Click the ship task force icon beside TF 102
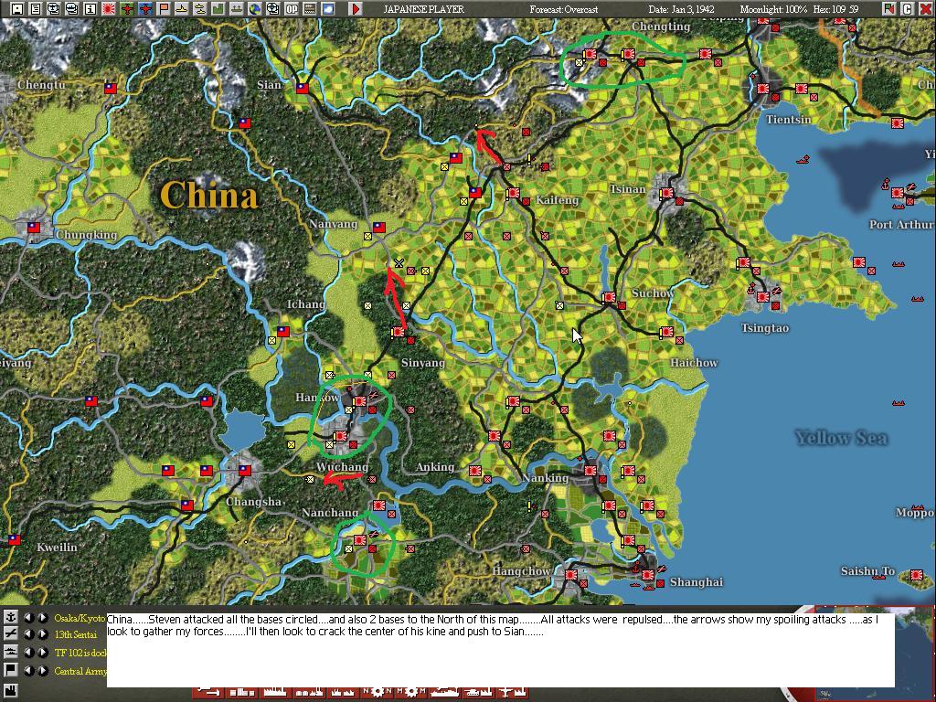 pyautogui.click(x=10, y=652)
